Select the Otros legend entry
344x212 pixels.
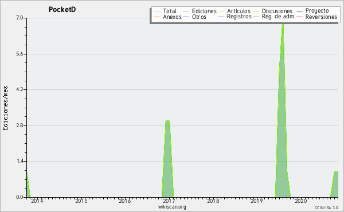coord(199,17)
